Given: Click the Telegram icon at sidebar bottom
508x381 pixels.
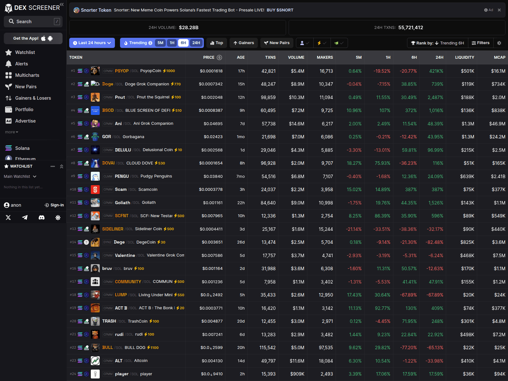Looking at the screenshot, I should click(25, 217).
